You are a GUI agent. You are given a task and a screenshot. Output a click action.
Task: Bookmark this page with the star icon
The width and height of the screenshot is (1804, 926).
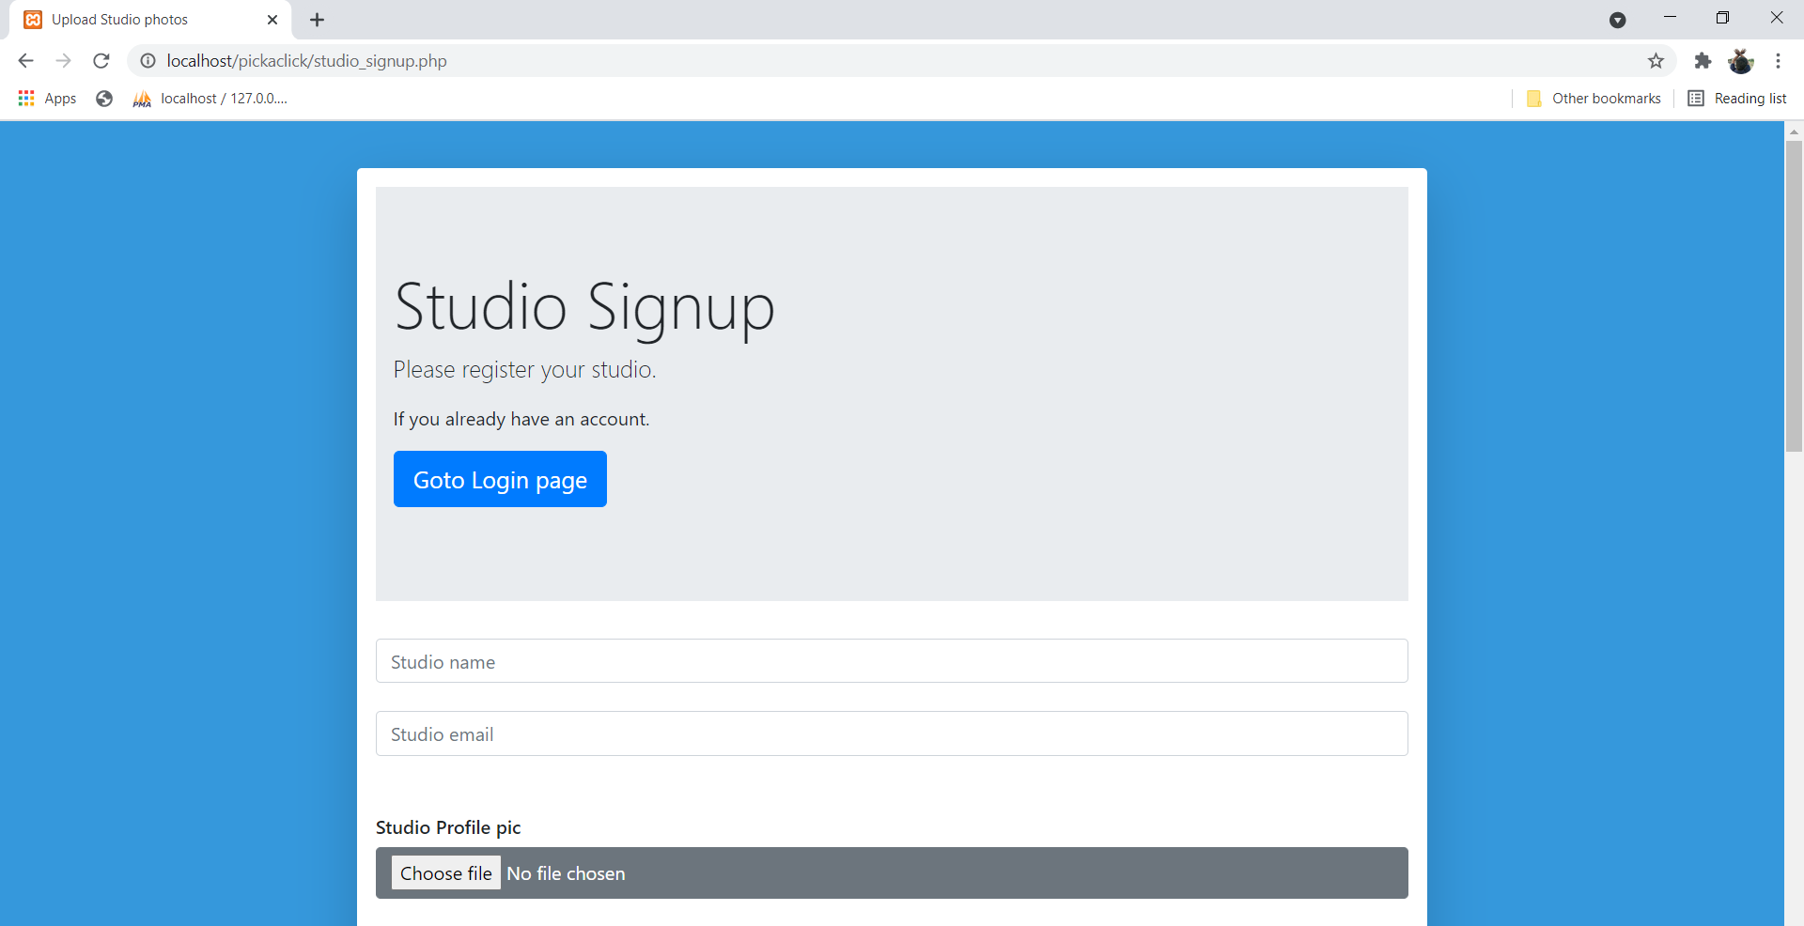tap(1656, 61)
